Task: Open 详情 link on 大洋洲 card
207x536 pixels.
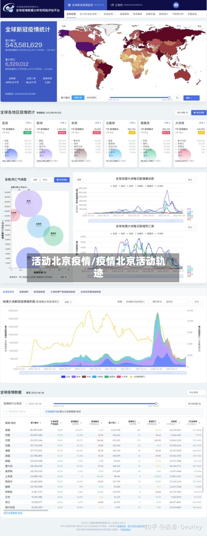Action: point(201,123)
